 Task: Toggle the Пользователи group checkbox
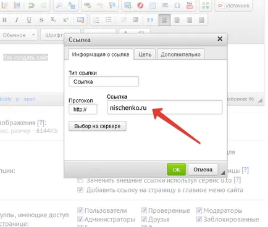pos(80,210)
